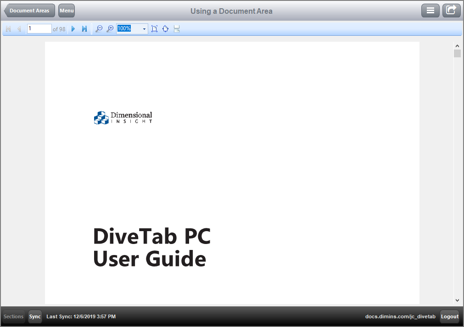The height and width of the screenshot is (327, 464).
Task: Select the zoom out magnifier icon
Action: point(99,28)
